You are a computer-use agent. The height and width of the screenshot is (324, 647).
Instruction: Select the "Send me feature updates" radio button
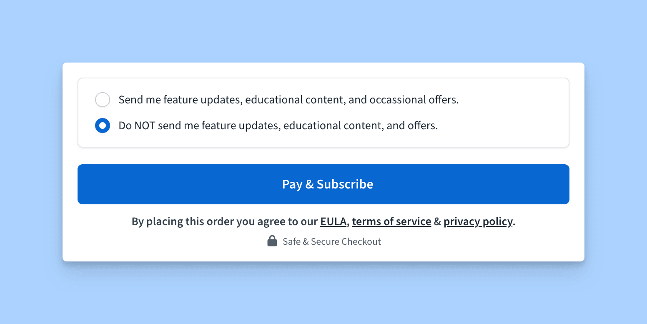coord(103,100)
